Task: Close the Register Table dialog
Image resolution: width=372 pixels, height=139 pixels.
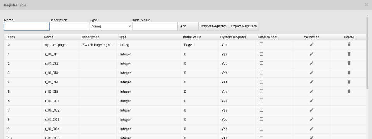Action: (366, 5)
